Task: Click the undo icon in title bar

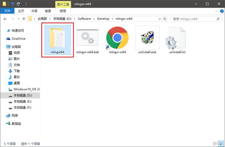Action: pos(12,4)
